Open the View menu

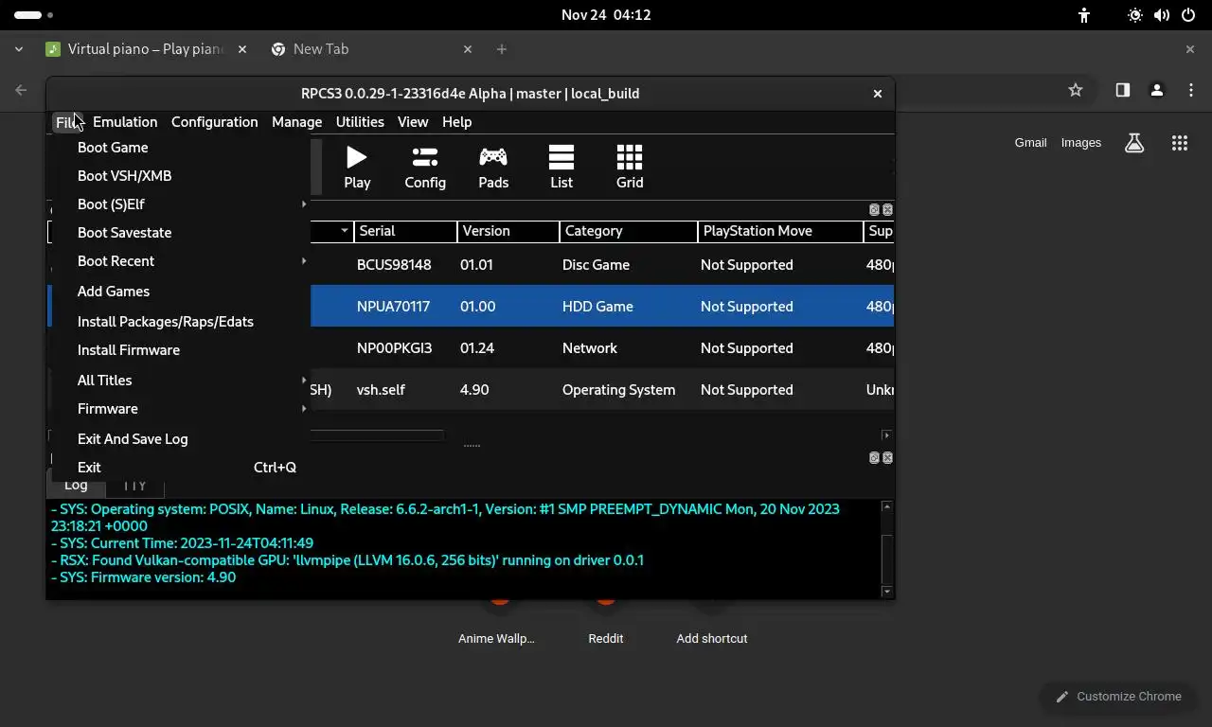tap(413, 122)
